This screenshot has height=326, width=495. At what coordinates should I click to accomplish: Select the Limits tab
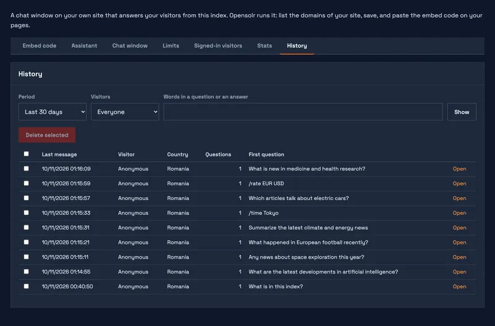171,46
